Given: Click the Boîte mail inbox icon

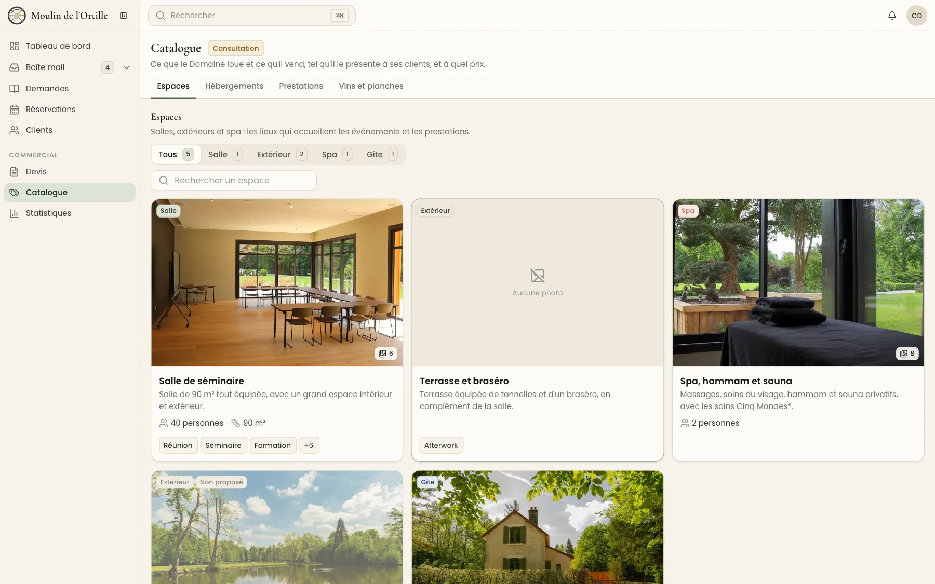Looking at the screenshot, I should tap(15, 67).
